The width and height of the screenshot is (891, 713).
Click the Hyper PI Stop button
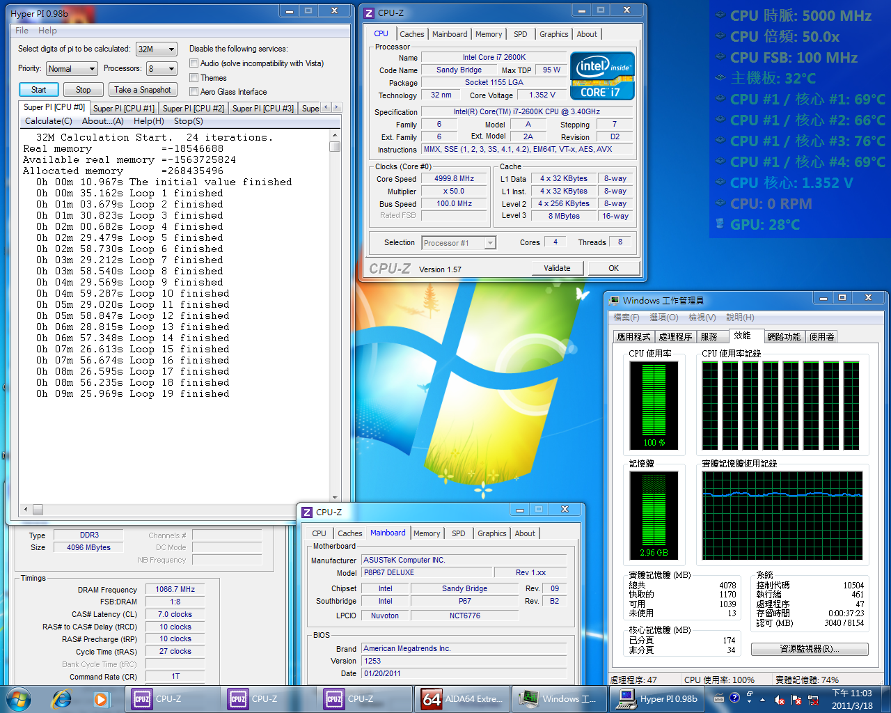[x=84, y=90]
